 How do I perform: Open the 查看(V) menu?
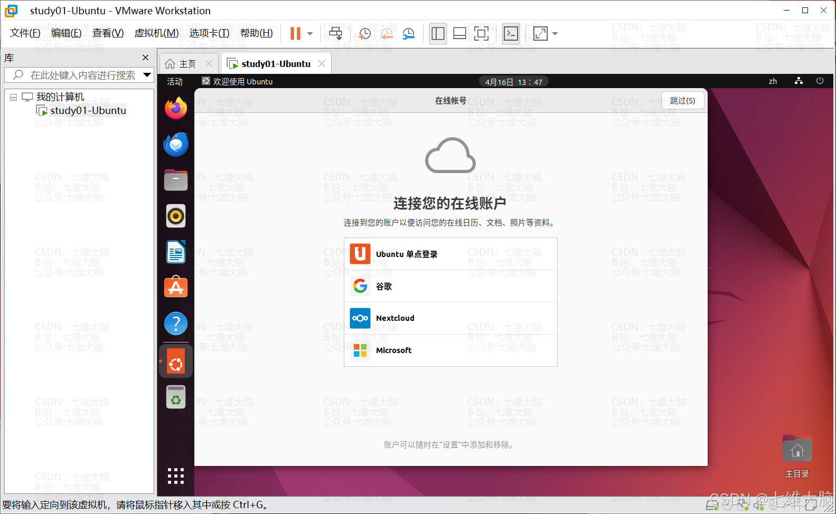tap(108, 33)
